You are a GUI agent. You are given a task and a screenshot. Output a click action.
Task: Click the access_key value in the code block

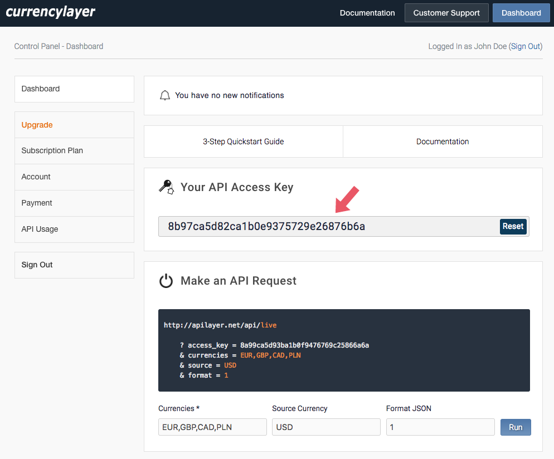(304, 345)
